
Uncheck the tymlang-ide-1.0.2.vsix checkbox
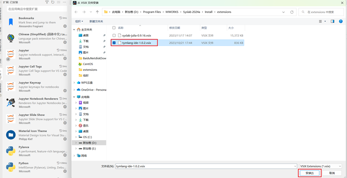(114, 43)
